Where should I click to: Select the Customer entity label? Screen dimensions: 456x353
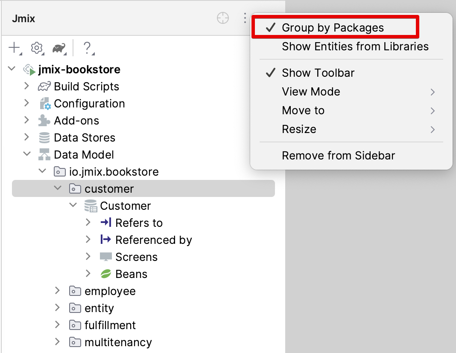[x=126, y=206]
